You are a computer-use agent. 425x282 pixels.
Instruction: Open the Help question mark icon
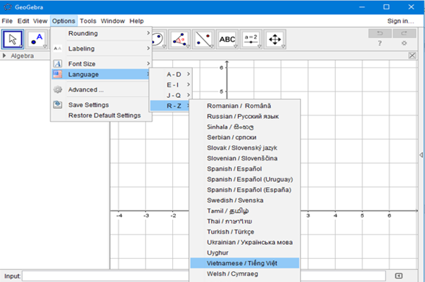click(x=380, y=44)
